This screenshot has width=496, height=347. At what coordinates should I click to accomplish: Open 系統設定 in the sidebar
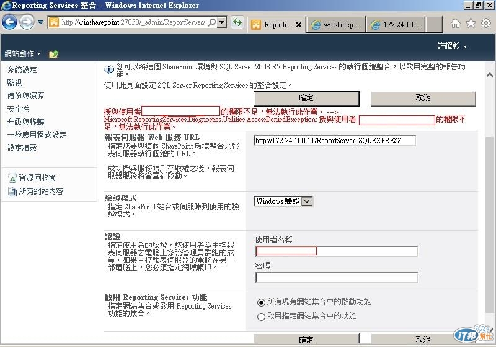22,70
